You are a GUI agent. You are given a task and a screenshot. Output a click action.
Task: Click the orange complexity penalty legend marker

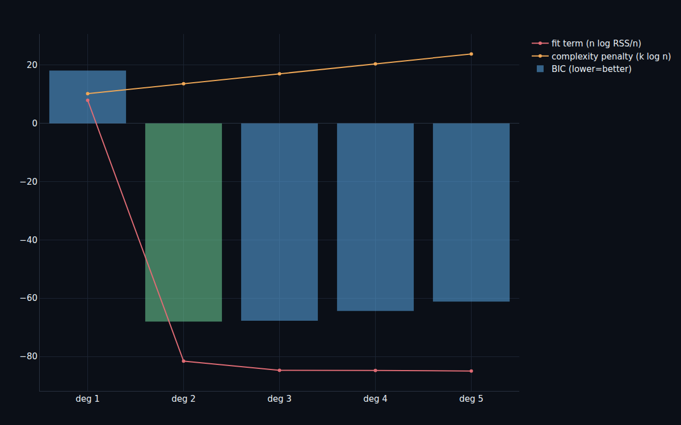[x=540, y=56]
